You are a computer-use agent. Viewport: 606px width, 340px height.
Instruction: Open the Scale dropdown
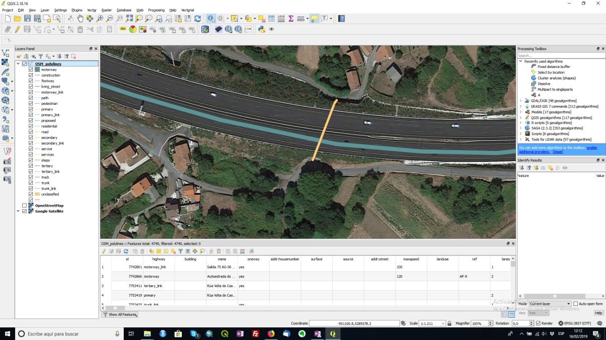click(443, 323)
